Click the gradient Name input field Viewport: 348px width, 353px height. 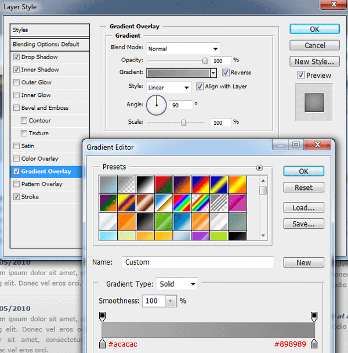198,262
